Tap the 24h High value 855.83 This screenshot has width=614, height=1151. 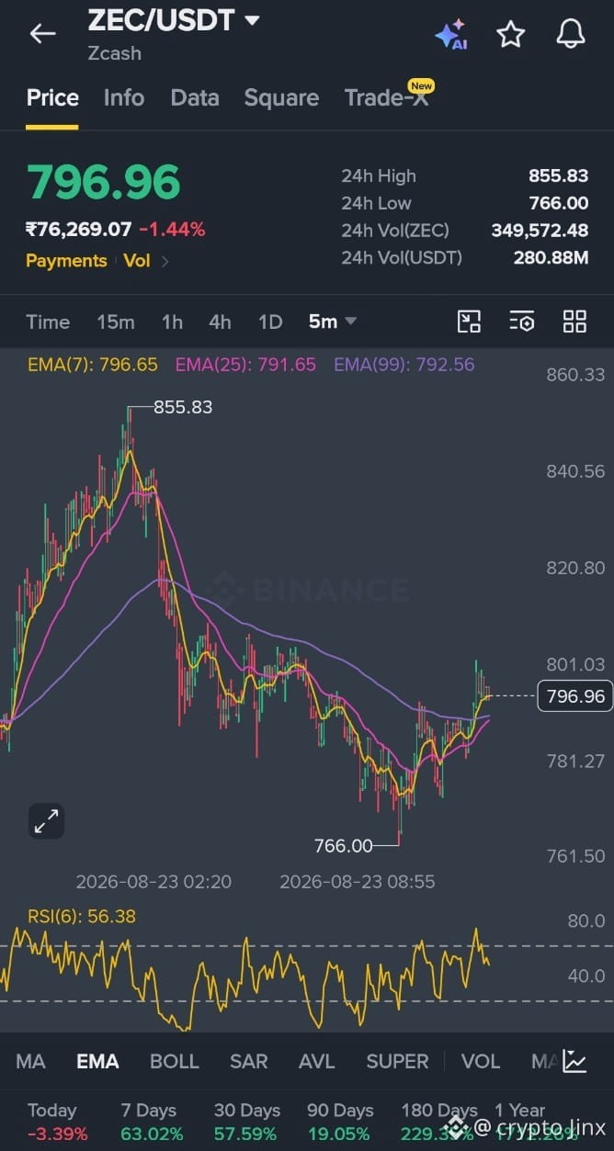click(558, 176)
